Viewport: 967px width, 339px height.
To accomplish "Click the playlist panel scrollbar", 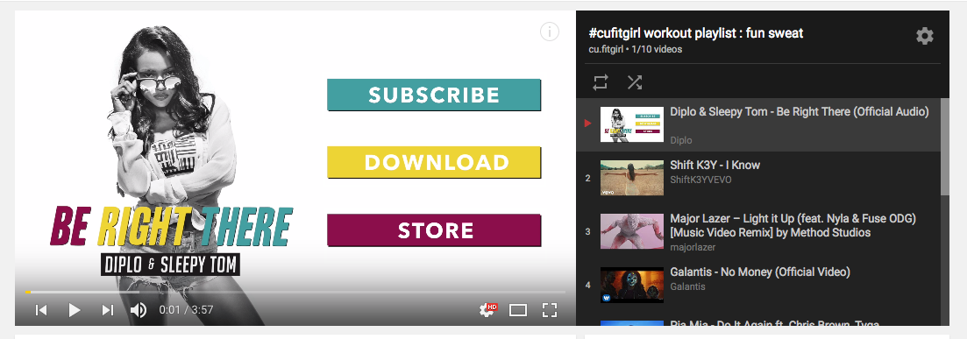I will click(945, 146).
